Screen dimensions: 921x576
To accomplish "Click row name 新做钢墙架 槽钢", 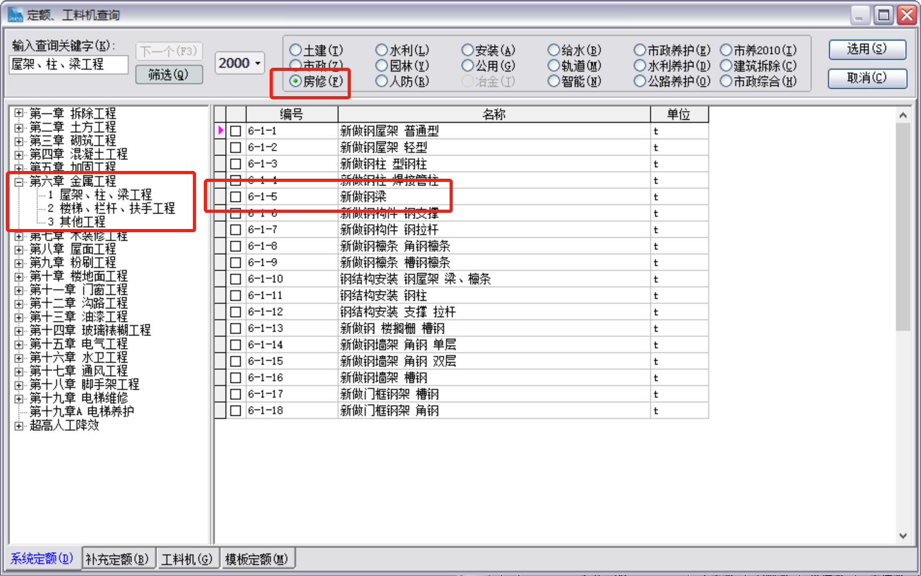I will point(384,378).
